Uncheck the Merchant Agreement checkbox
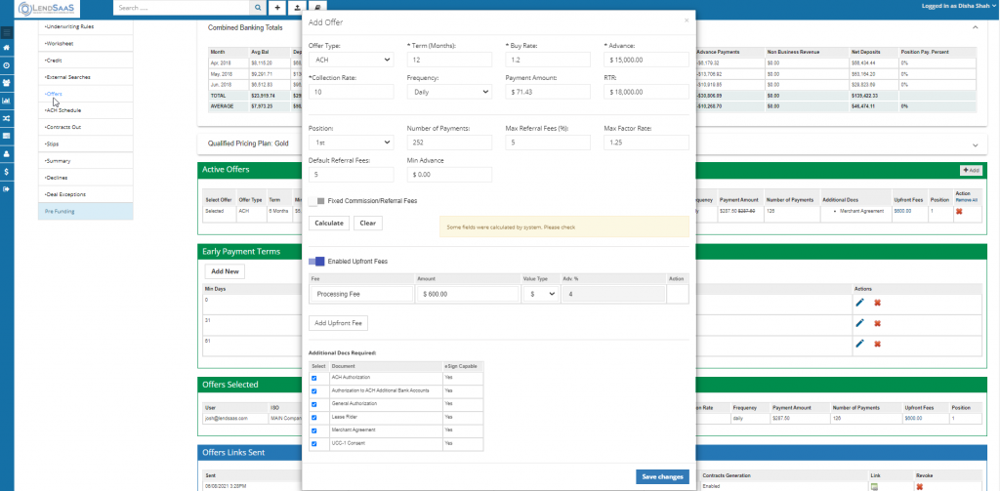 pyautogui.click(x=313, y=430)
